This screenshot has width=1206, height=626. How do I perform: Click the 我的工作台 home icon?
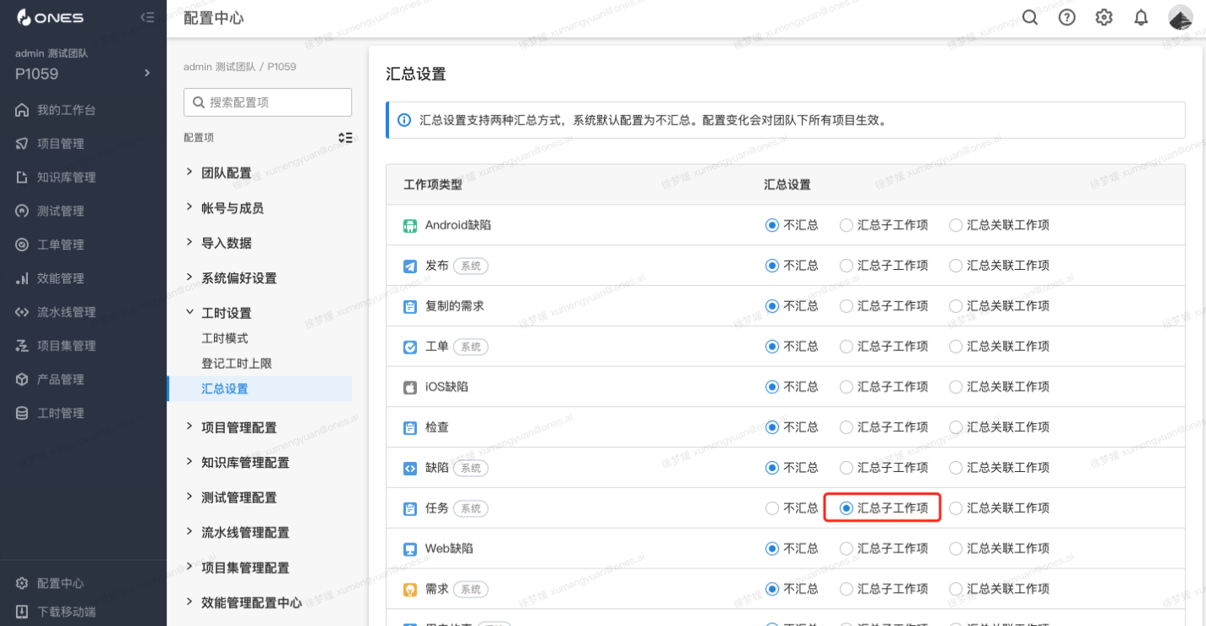pyautogui.click(x=22, y=110)
